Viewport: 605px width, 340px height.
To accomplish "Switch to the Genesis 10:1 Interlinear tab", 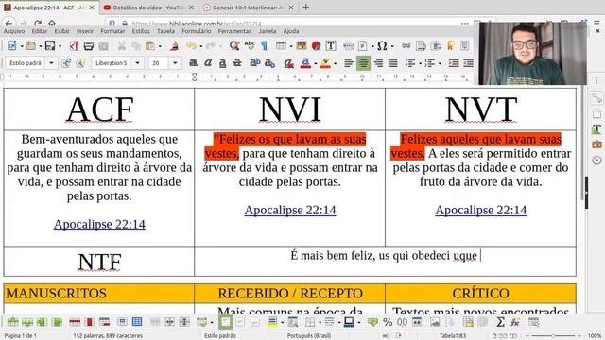I will coord(249,8).
